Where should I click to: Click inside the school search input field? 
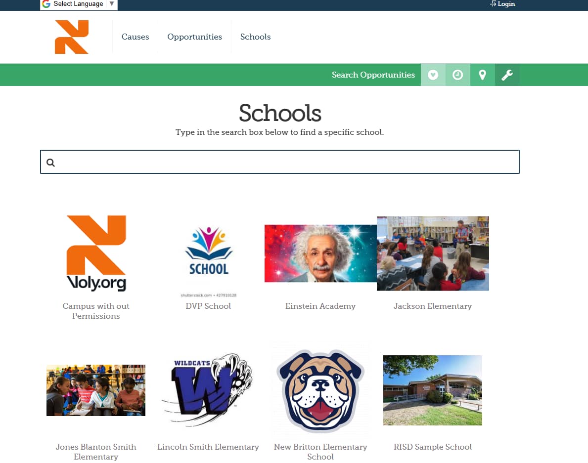tap(279, 162)
